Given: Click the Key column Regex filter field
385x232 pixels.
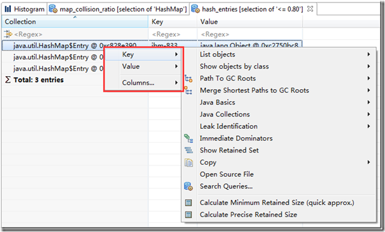Looking at the screenshot, I should point(173,34).
